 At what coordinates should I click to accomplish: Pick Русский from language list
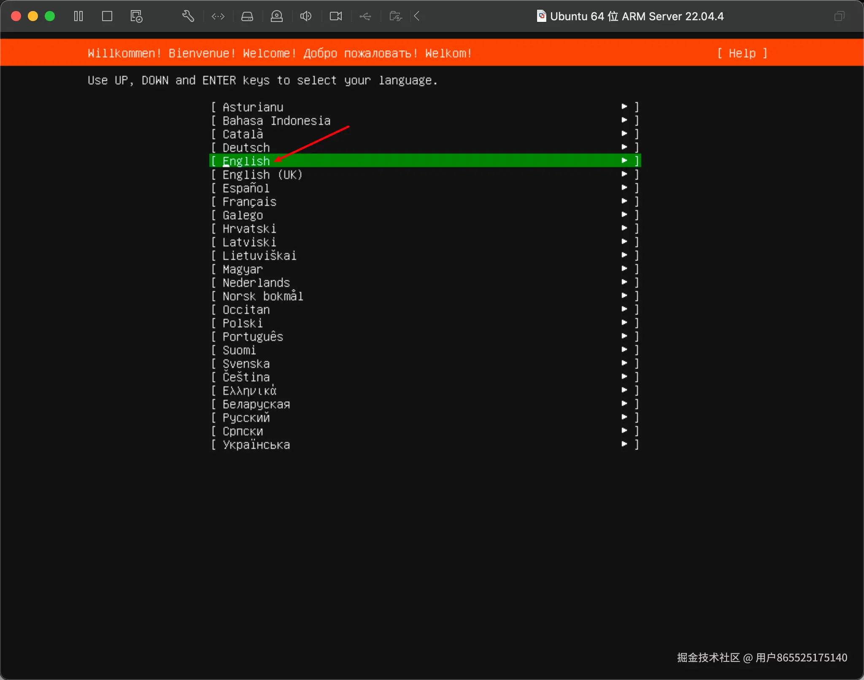[246, 418]
